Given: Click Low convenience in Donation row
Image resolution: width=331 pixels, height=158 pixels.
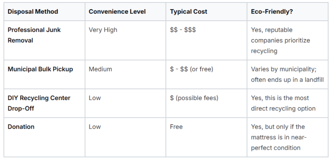Looking at the screenshot, I should pyautogui.click(x=95, y=127).
